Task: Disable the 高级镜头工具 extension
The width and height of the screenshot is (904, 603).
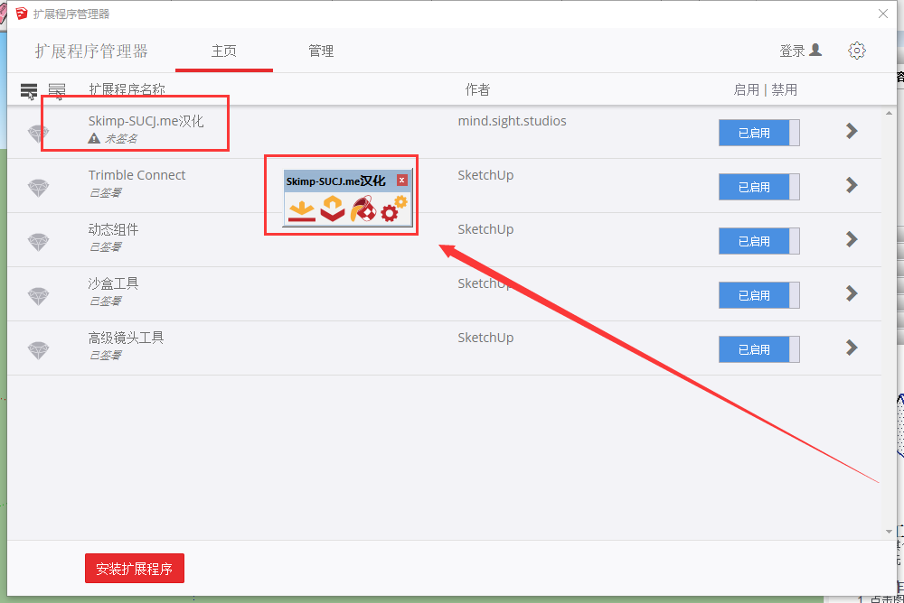Action: pos(758,349)
